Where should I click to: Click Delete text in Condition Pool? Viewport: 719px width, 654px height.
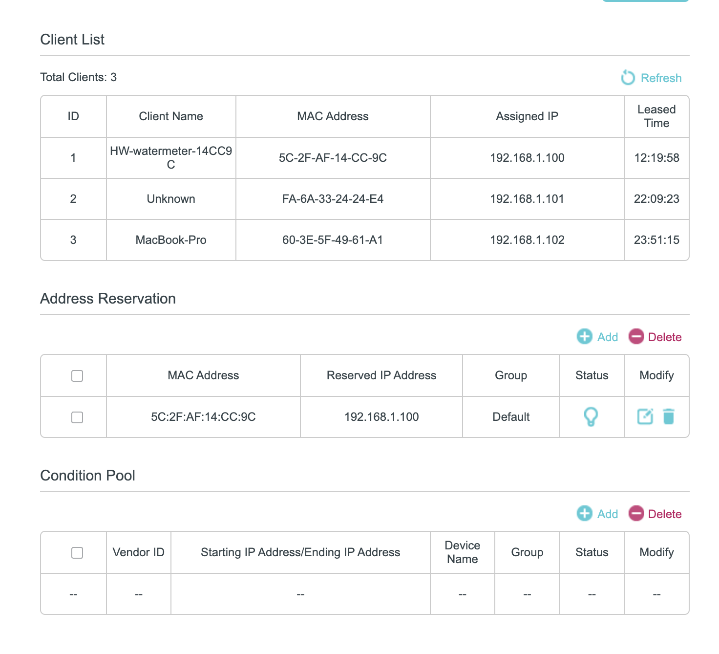pyautogui.click(x=664, y=514)
